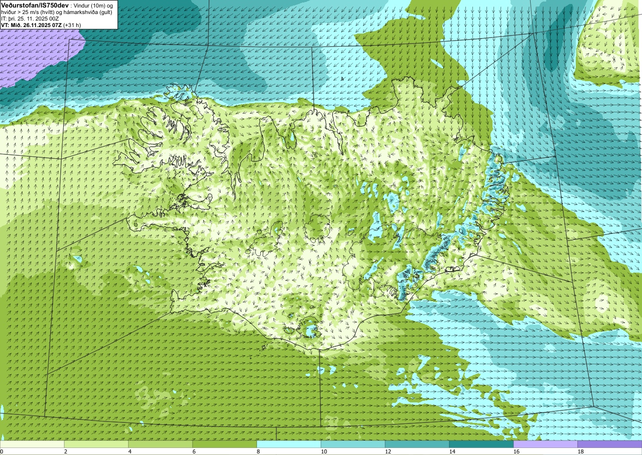Click the legend tick label '12'
Image resolution: width=642 pixels, height=455 pixels.
[x=388, y=451]
